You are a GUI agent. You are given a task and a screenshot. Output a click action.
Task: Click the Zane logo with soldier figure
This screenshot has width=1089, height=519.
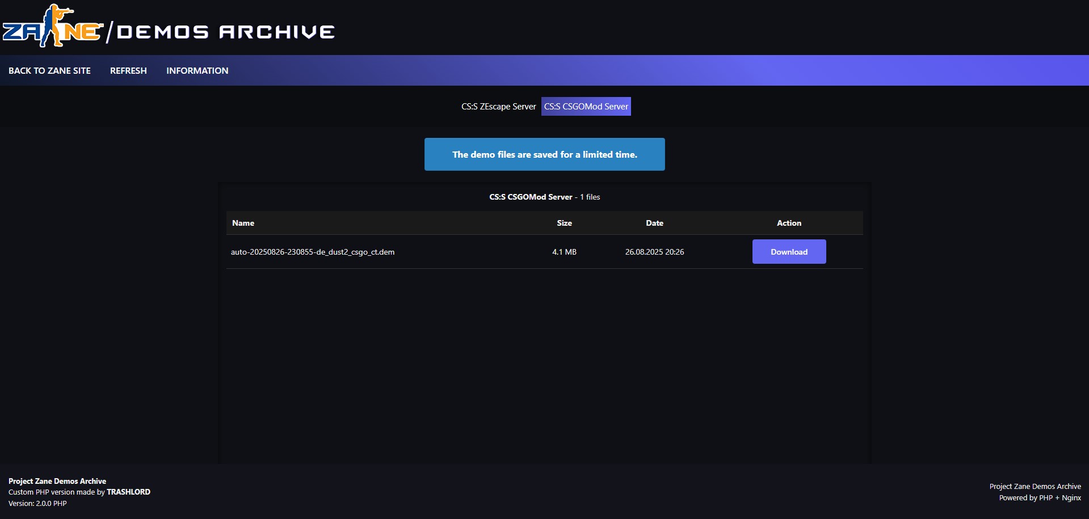tap(53, 27)
